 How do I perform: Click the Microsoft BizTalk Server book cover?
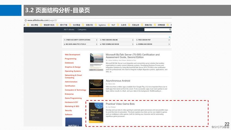click(96, 62)
